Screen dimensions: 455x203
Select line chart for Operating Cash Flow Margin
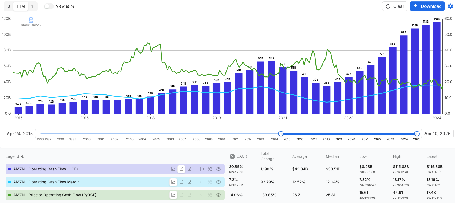[173, 182]
